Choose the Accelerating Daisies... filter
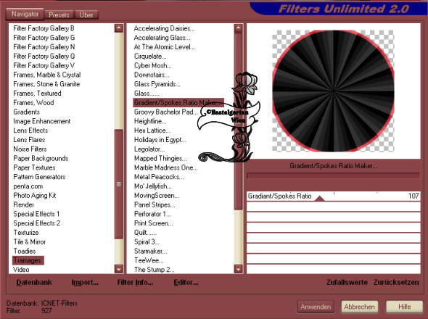Screen dimensions: 428x319 pyautogui.click(x=165, y=28)
